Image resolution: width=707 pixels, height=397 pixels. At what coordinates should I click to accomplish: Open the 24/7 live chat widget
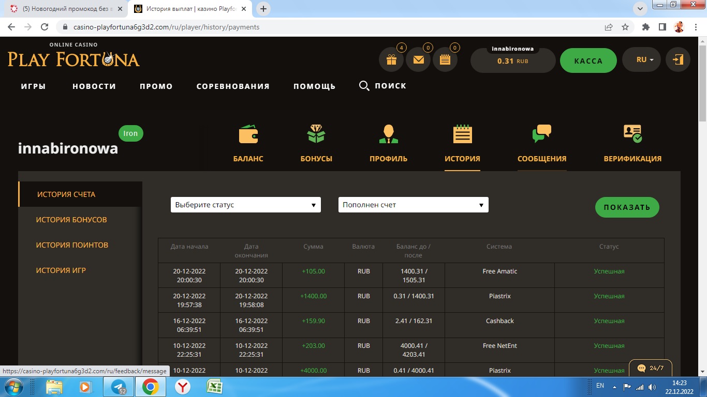[x=651, y=368]
